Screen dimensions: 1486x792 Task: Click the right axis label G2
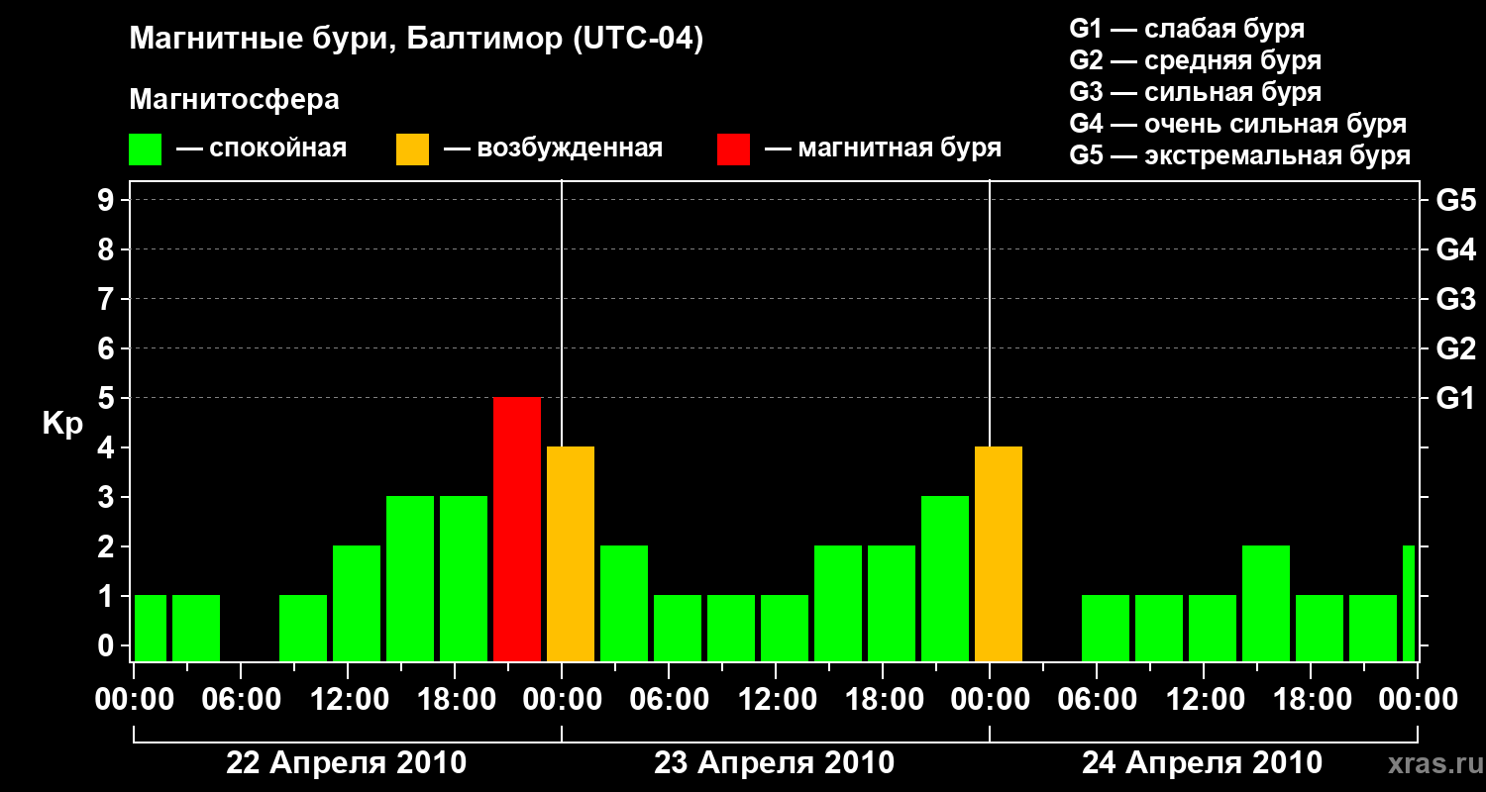coord(1455,348)
